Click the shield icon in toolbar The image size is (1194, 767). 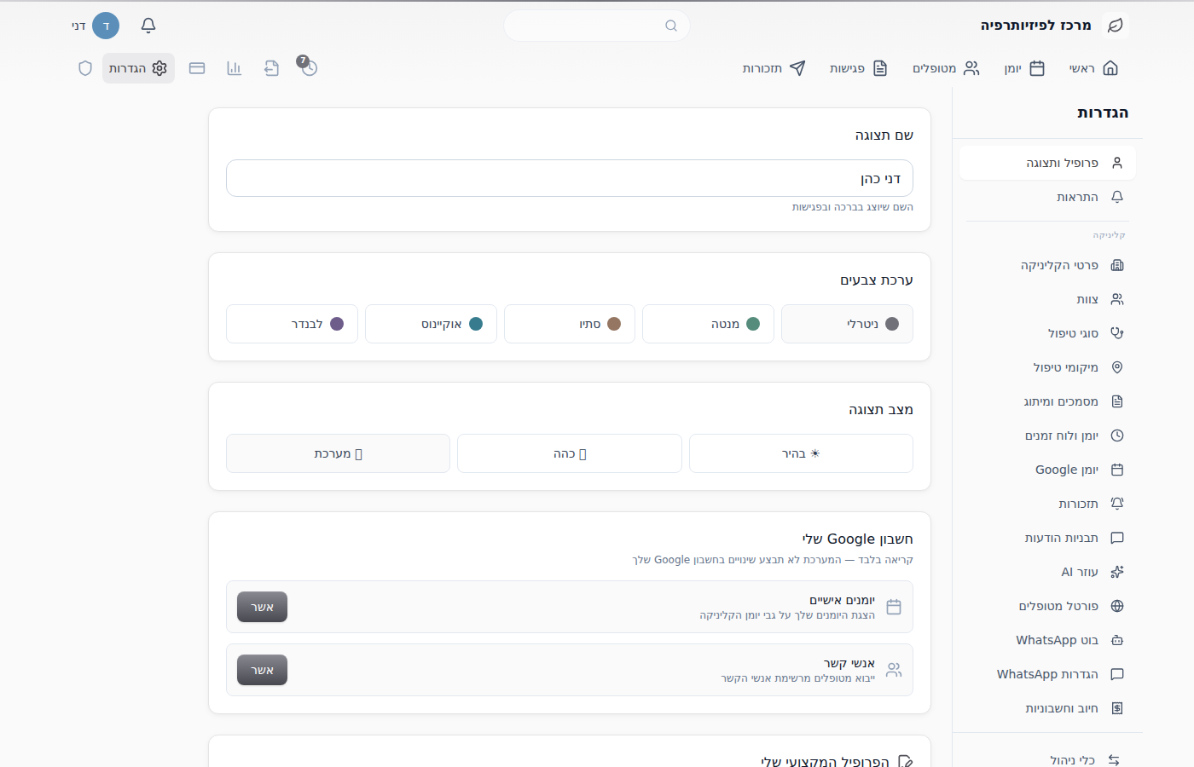pos(85,68)
